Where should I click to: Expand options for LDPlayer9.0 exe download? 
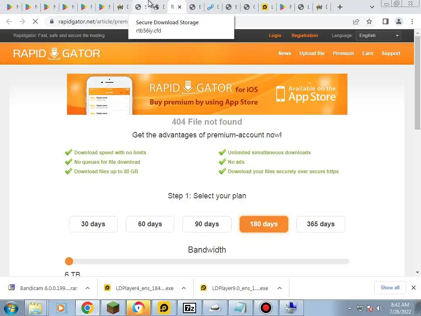(x=280, y=288)
